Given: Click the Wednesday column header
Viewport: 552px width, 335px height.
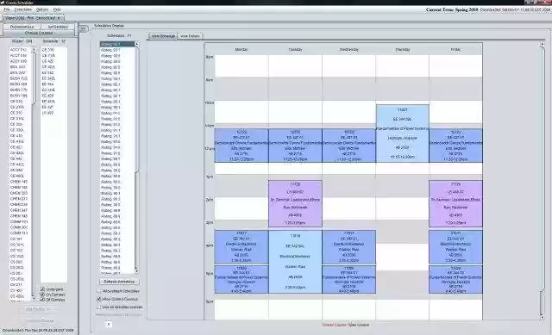Looking at the screenshot, I should click(x=348, y=50).
